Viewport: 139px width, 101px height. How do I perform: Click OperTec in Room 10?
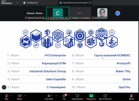point(124,87)
